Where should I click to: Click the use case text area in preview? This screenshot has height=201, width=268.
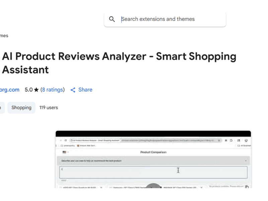[x=153, y=172]
